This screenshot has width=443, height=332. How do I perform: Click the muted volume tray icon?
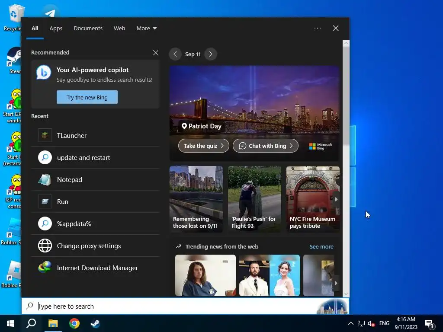tap(371, 323)
